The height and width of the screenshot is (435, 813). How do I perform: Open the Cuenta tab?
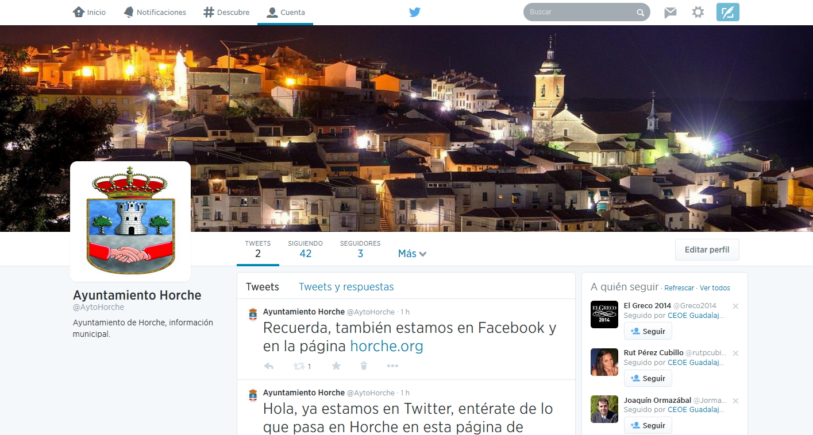point(286,12)
